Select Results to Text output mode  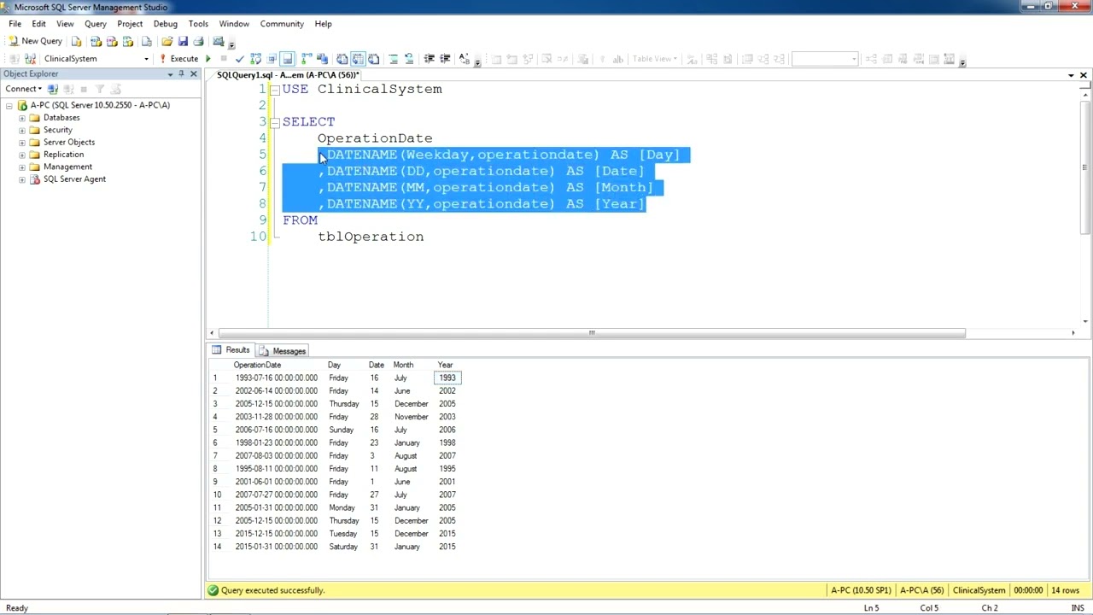pyautogui.click(x=342, y=59)
